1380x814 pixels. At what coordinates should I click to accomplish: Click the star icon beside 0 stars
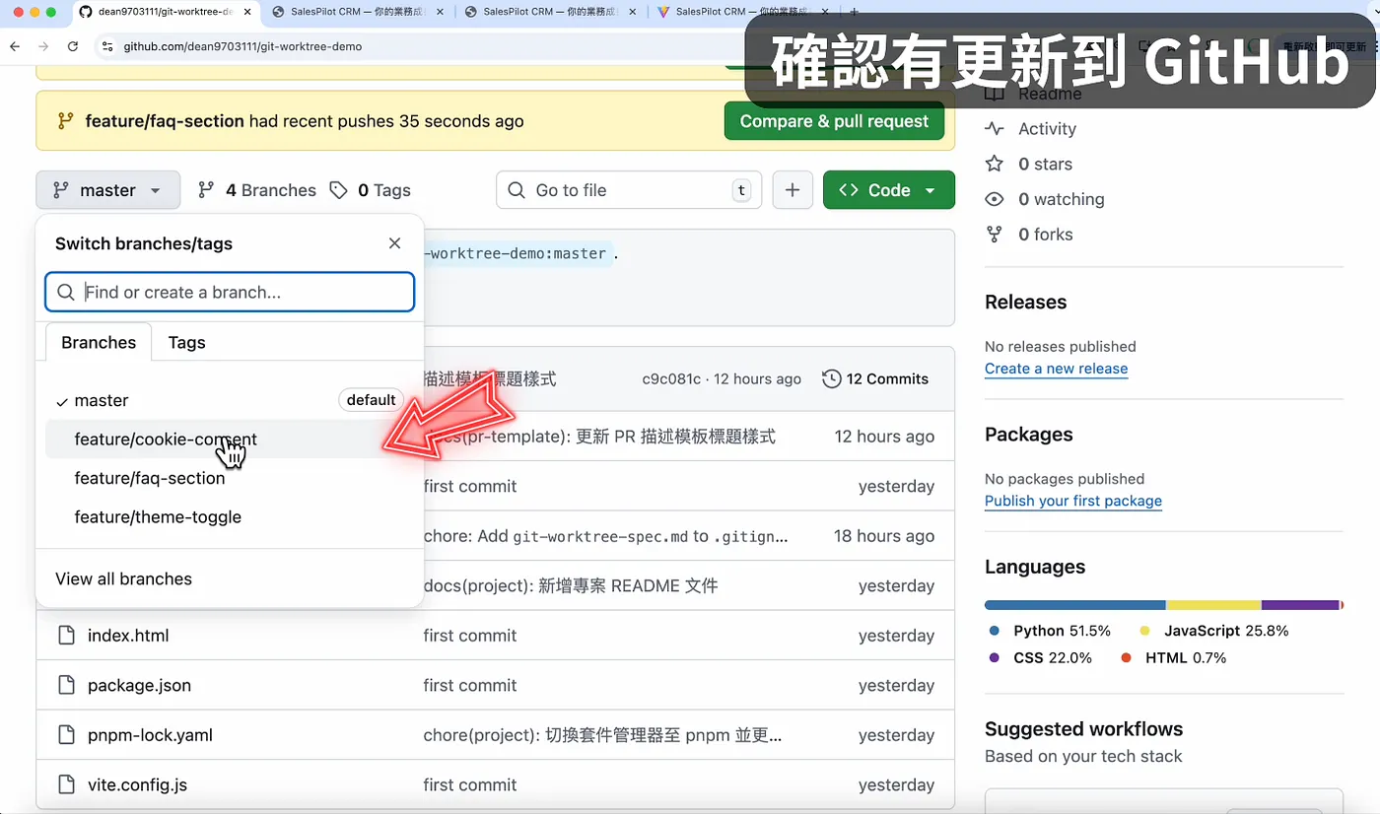click(x=995, y=164)
